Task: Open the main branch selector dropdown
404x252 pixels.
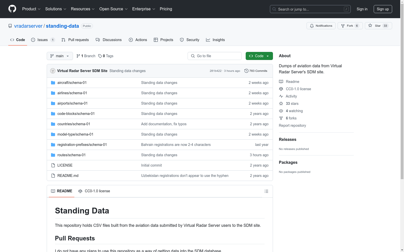Action: pyautogui.click(x=60, y=56)
